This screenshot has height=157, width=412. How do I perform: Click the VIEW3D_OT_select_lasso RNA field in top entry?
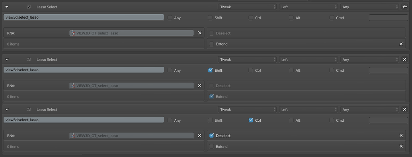click(x=132, y=33)
